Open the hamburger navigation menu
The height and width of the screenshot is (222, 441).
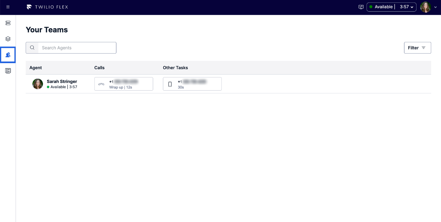click(8, 7)
